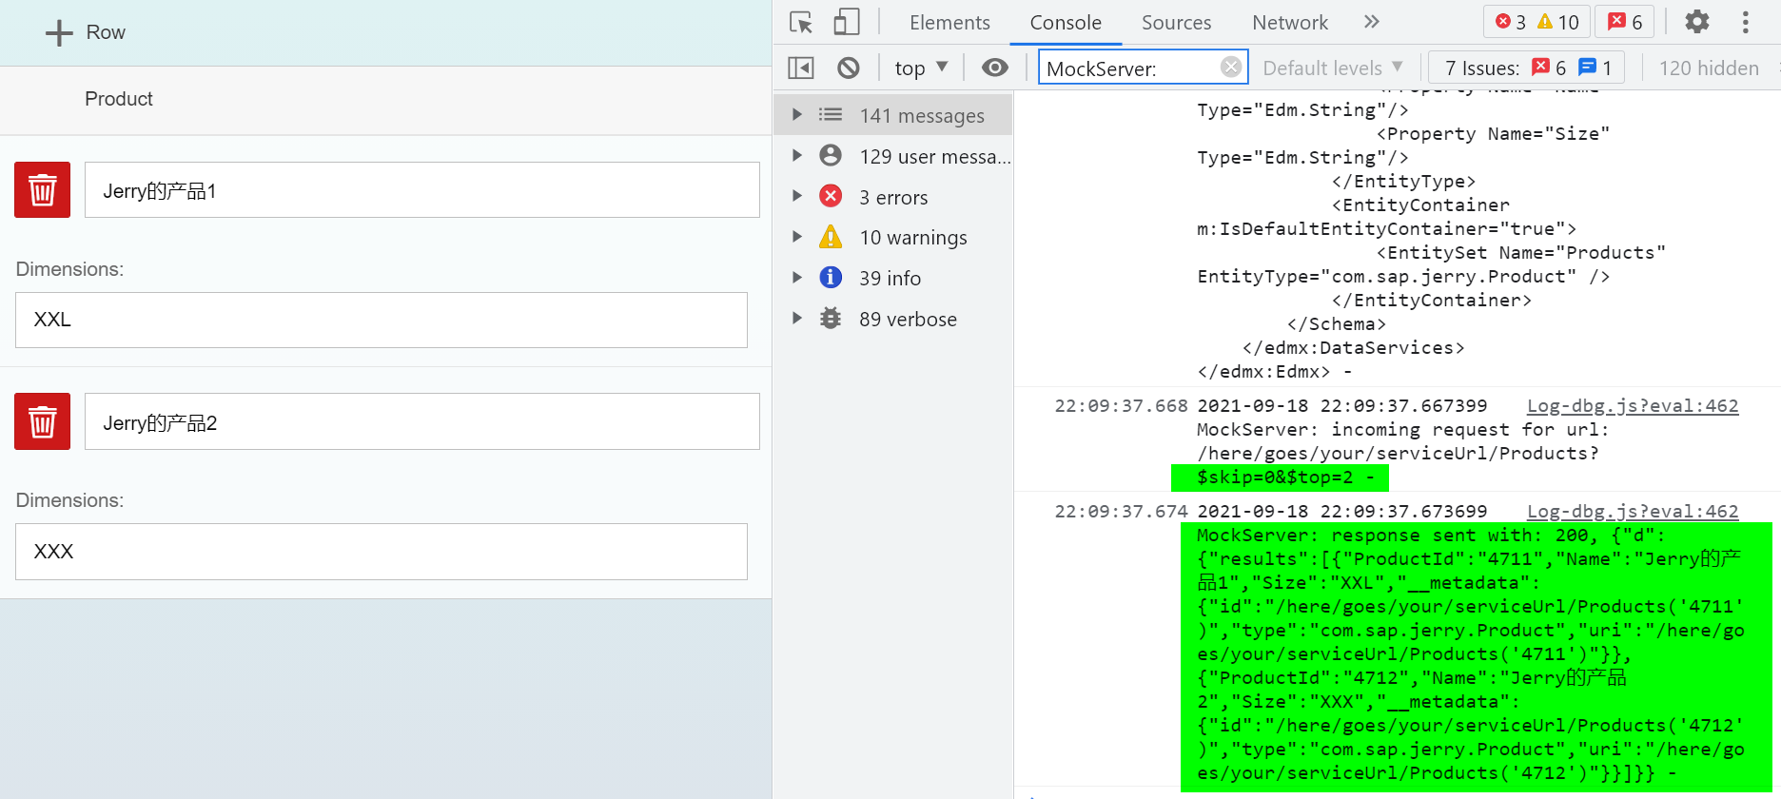Open DevTools settings gear

point(1697,22)
